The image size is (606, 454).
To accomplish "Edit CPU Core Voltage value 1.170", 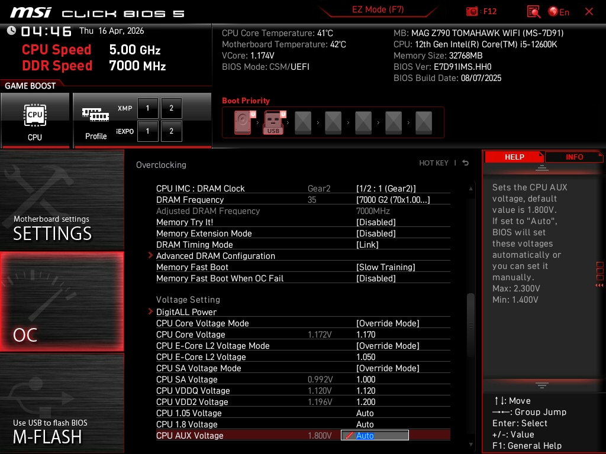I will 366,335.
